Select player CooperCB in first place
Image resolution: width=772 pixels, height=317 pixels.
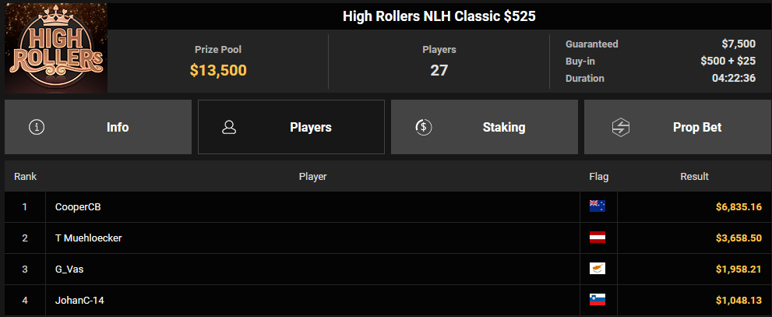pos(78,206)
